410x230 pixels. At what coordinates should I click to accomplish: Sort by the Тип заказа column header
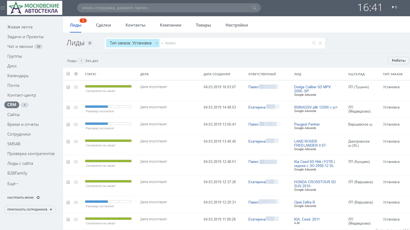click(x=393, y=74)
